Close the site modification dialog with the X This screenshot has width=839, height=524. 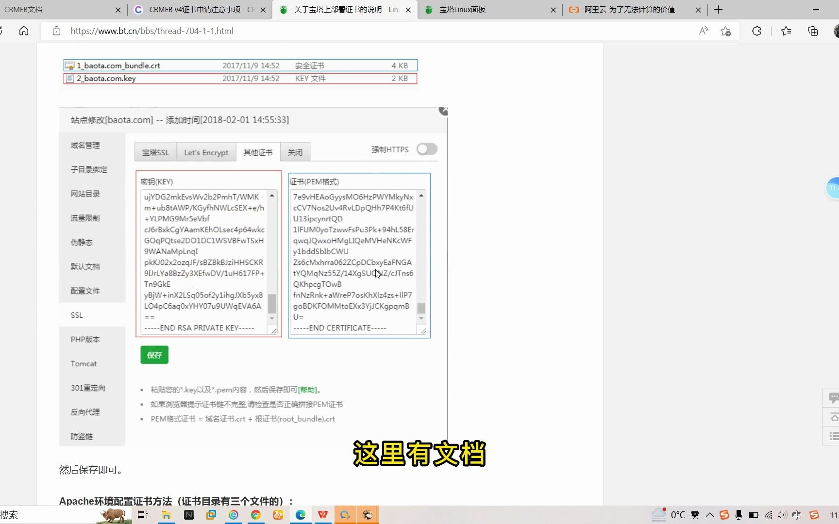[443, 111]
